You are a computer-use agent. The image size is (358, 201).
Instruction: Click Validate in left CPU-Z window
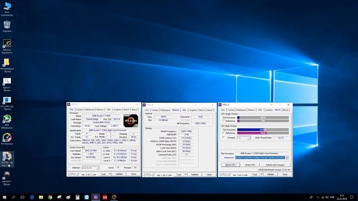(x=119, y=174)
